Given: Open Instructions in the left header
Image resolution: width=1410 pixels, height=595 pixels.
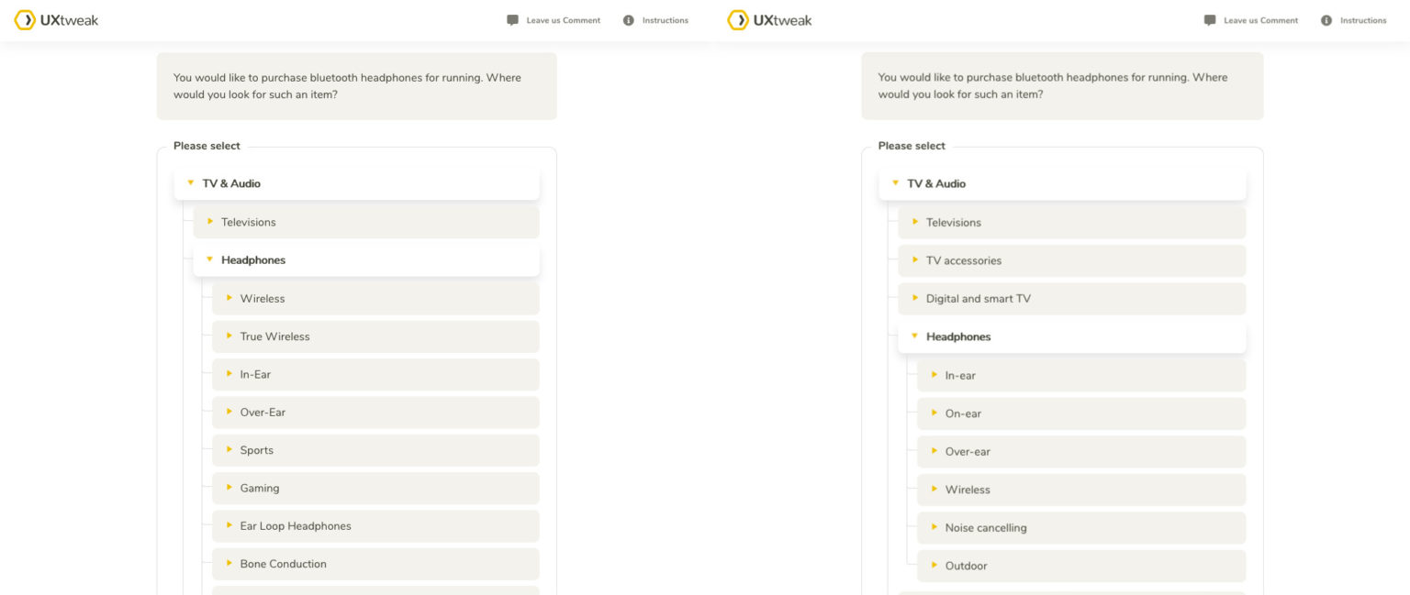Looking at the screenshot, I should [665, 20].
